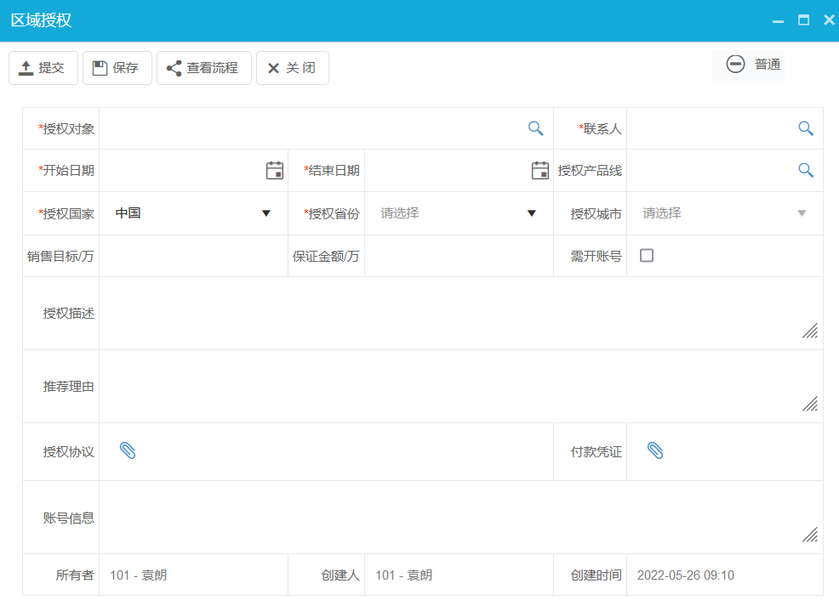The height and width of the screenshot is (606, 839).
Task: Open the 开始日期 calendar picker
Action: coord(274,170)
